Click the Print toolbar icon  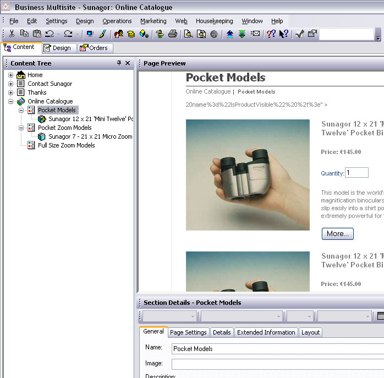point(173,34)
